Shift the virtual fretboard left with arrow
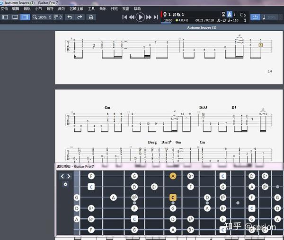The width and height of the screenshot is (284, 240). pos(62,176)
